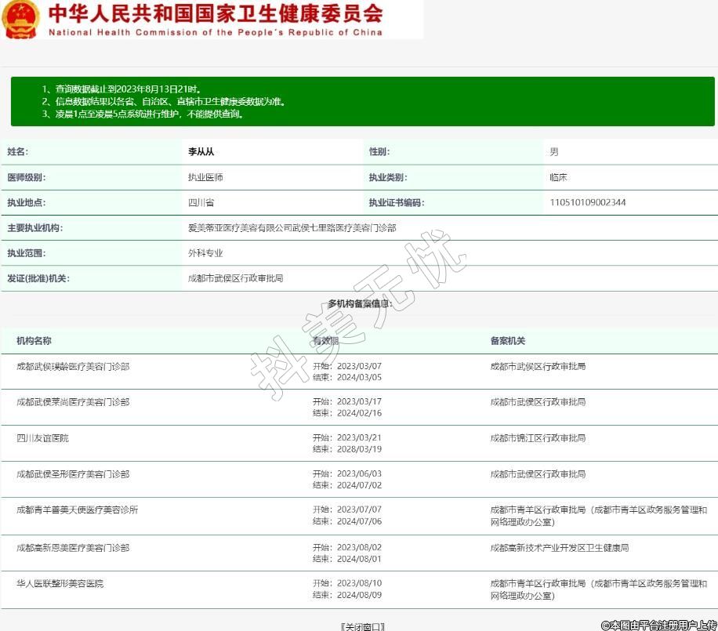Screen dimensions: 718x631
Task: Click the 备案机关 column header
Action: click(507, 341)
